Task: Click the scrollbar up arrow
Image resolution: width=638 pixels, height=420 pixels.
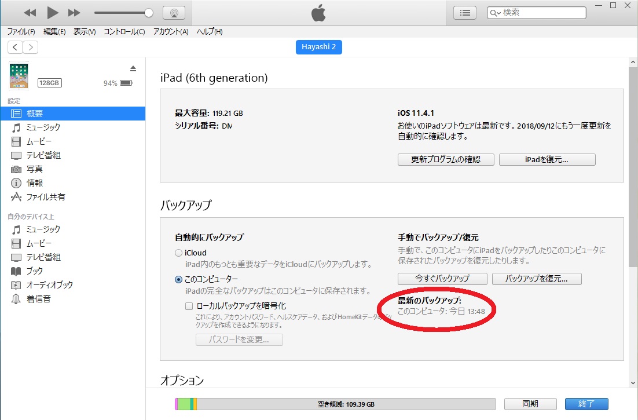Action: click(633, 63)
